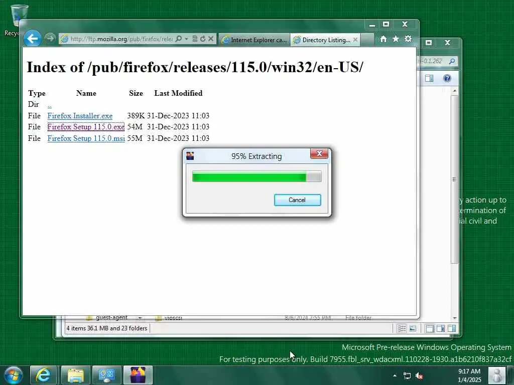Open Help with the Explorer question mark icon
The image size is (514, 385).
[447, 78]
